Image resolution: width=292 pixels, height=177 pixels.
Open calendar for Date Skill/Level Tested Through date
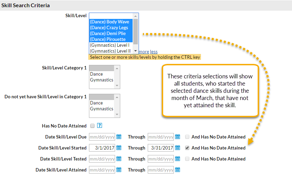coord(178,159)
